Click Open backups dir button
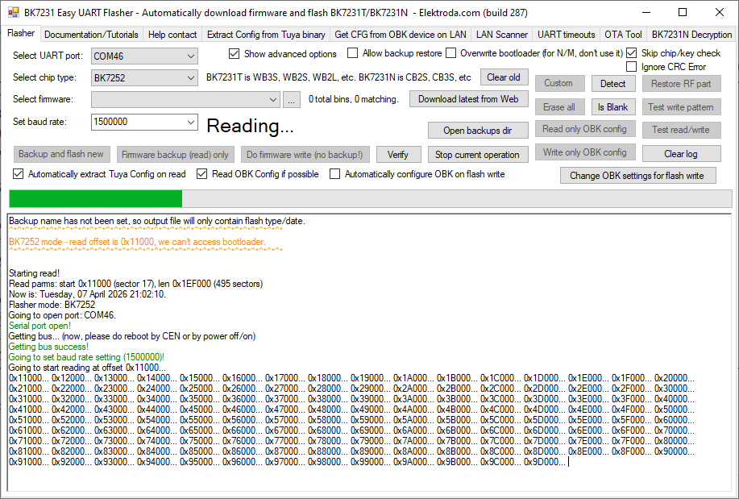This screenshot has height=499, width=739. (478, 131)
